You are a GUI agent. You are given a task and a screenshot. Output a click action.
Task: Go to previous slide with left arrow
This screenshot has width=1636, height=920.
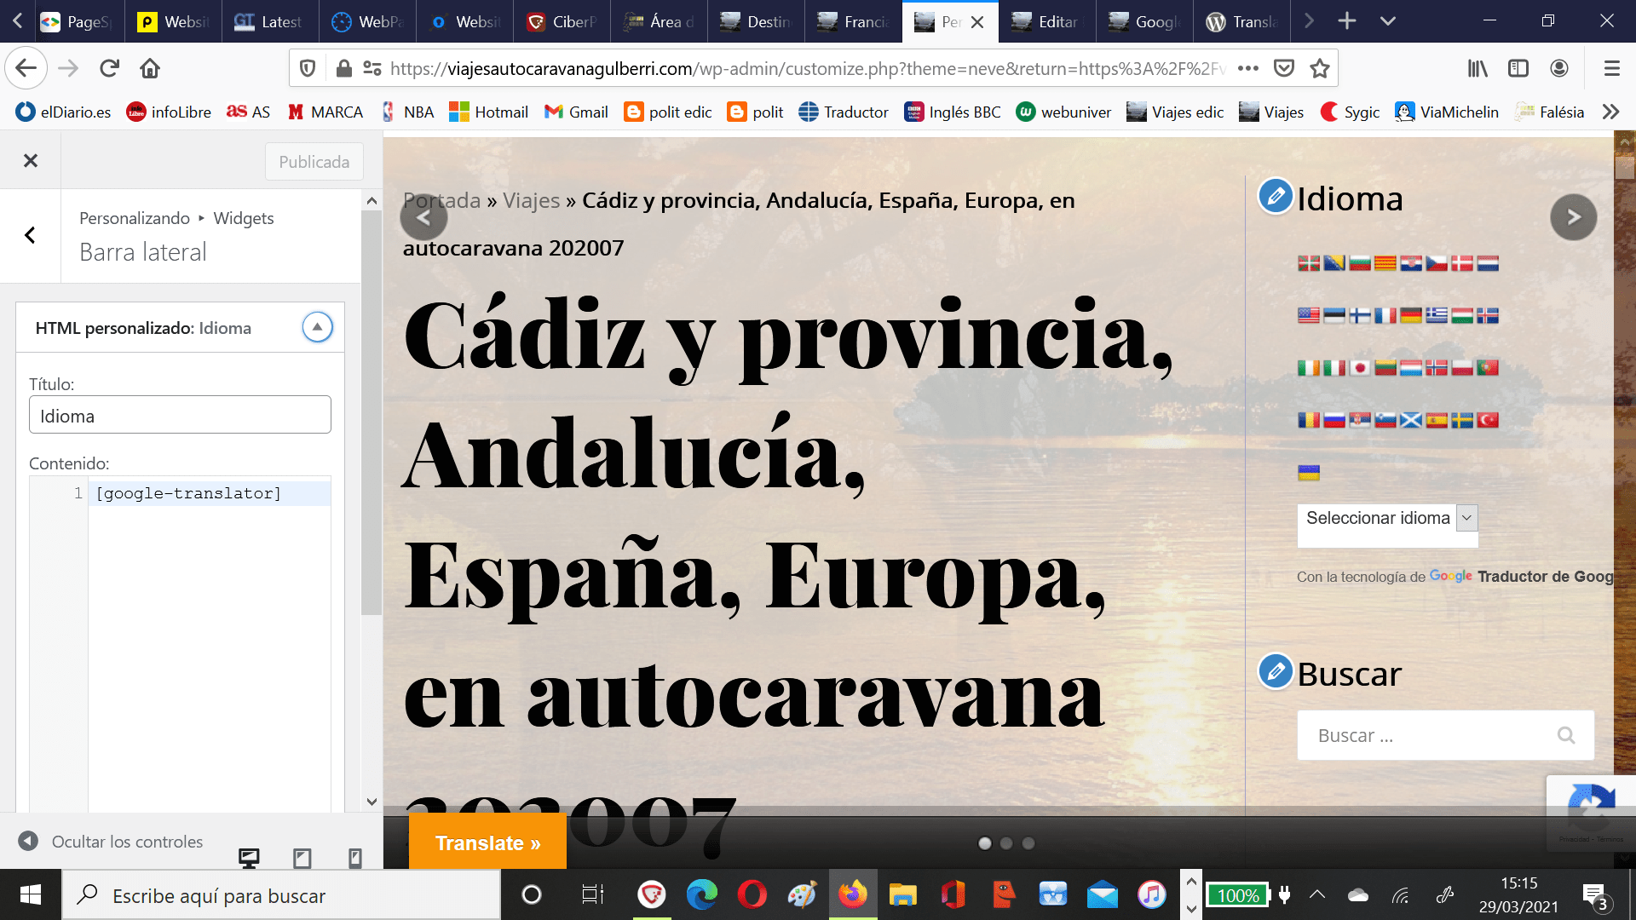tap(423, 217)
